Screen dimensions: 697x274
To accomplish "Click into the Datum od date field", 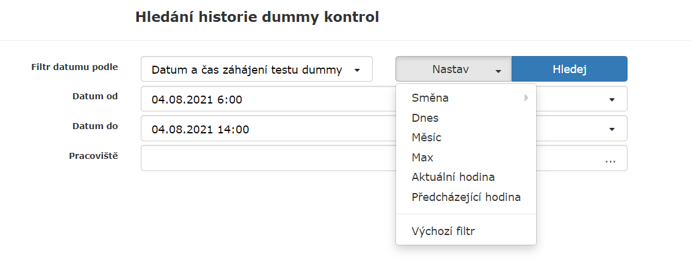I will [x=268, y=100].
